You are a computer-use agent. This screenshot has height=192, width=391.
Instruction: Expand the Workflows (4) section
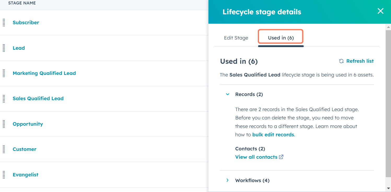(227, 180)
